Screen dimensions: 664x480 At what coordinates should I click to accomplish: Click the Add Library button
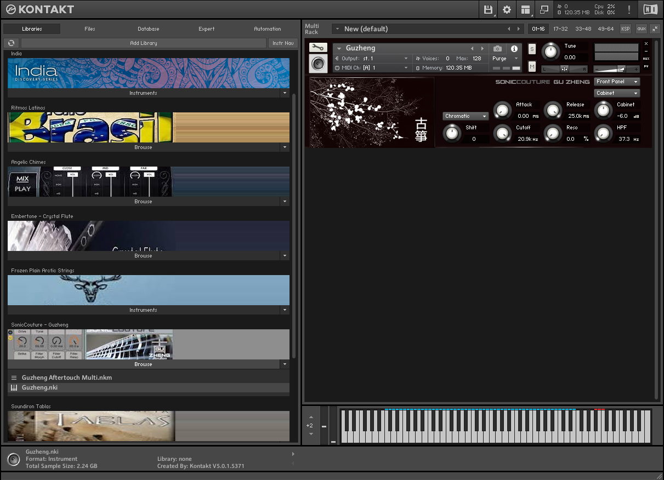(144, 43)
